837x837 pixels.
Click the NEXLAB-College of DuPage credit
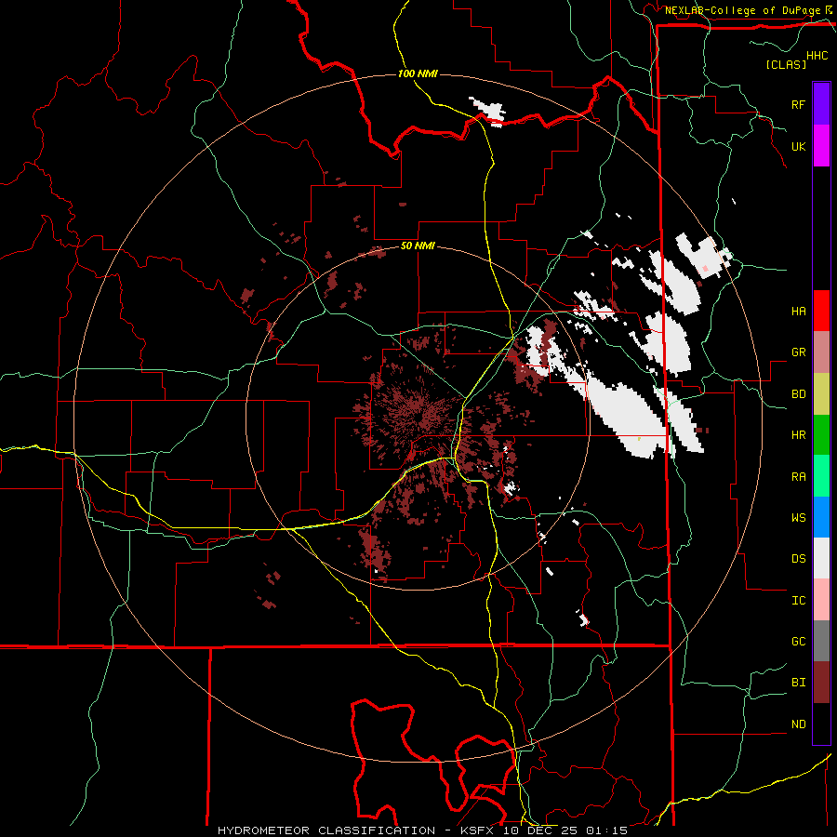tap(743, 10)
